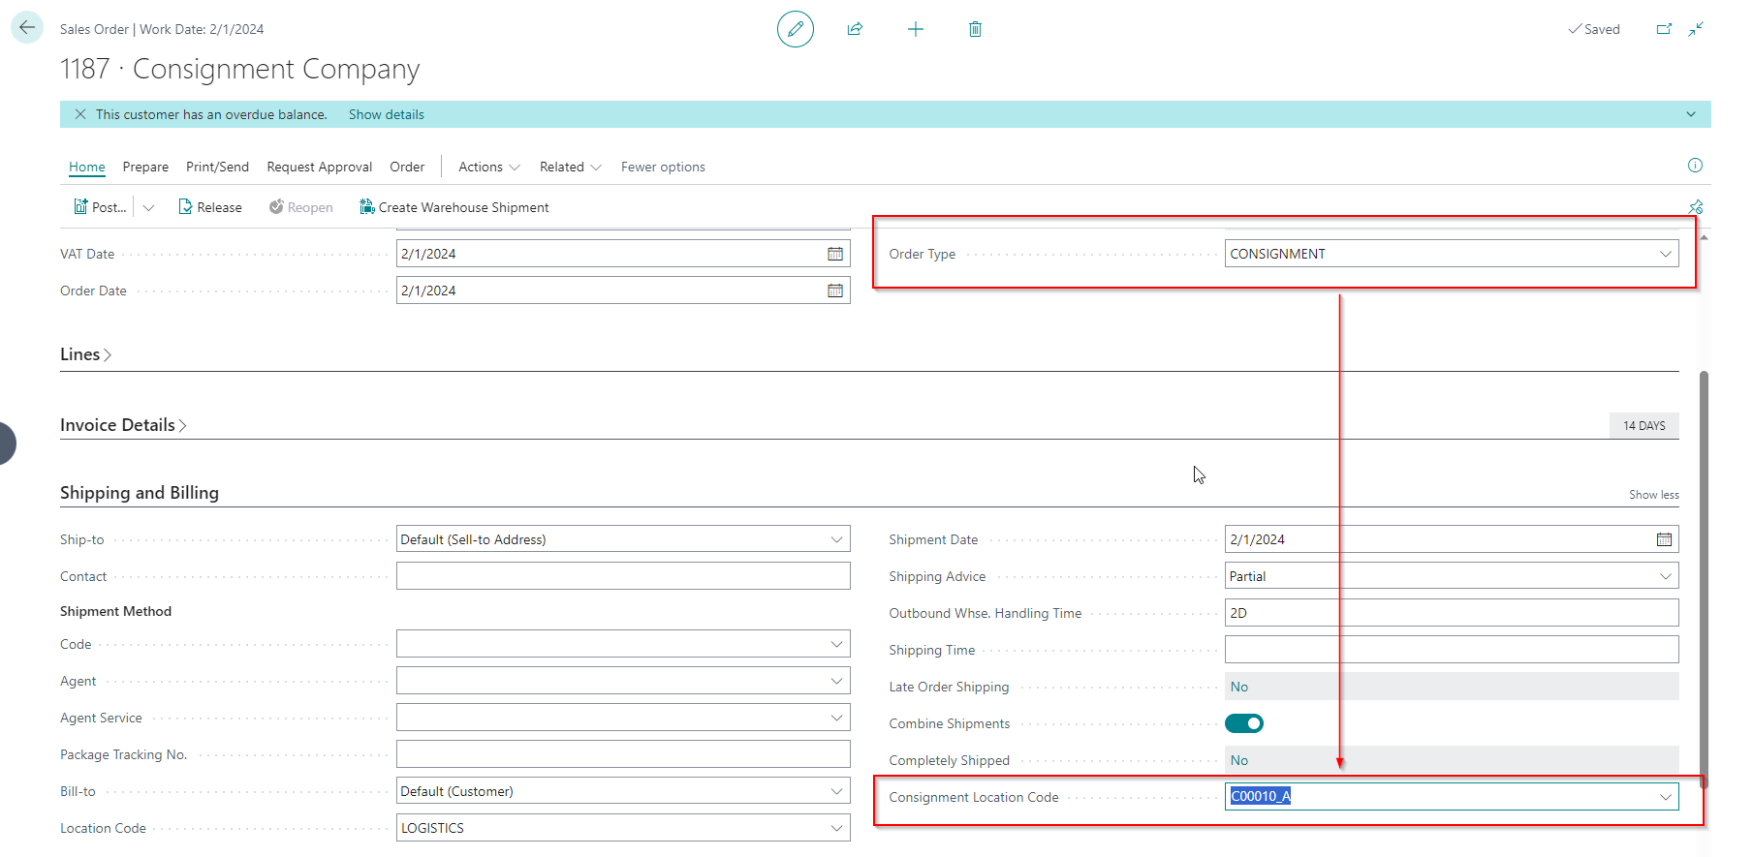The image size is (1753, 857).
Task: Open page in new window icon
Action: click(x=1664, y=29)
